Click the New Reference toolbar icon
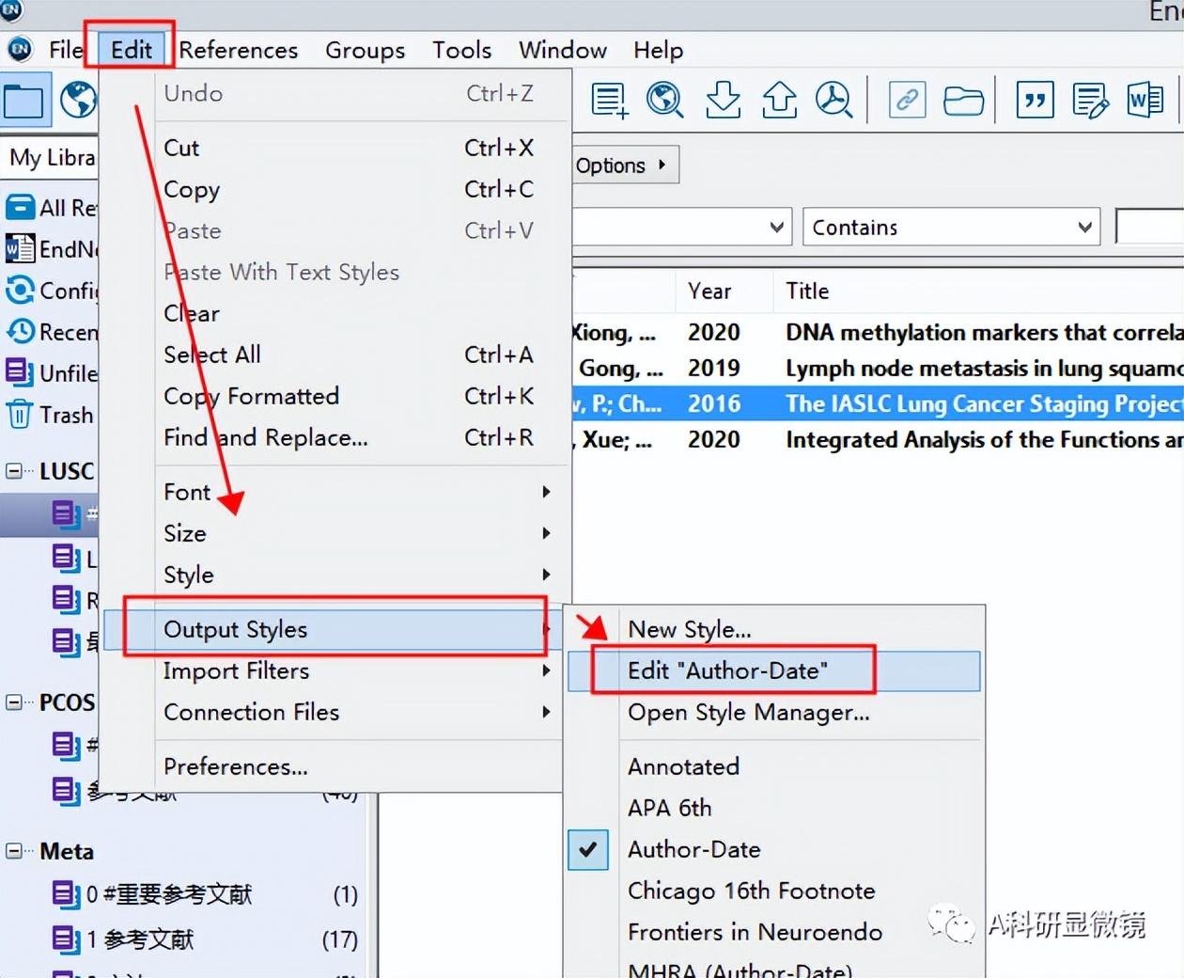Screen dimensions: 1184x978 click(609, 100)
